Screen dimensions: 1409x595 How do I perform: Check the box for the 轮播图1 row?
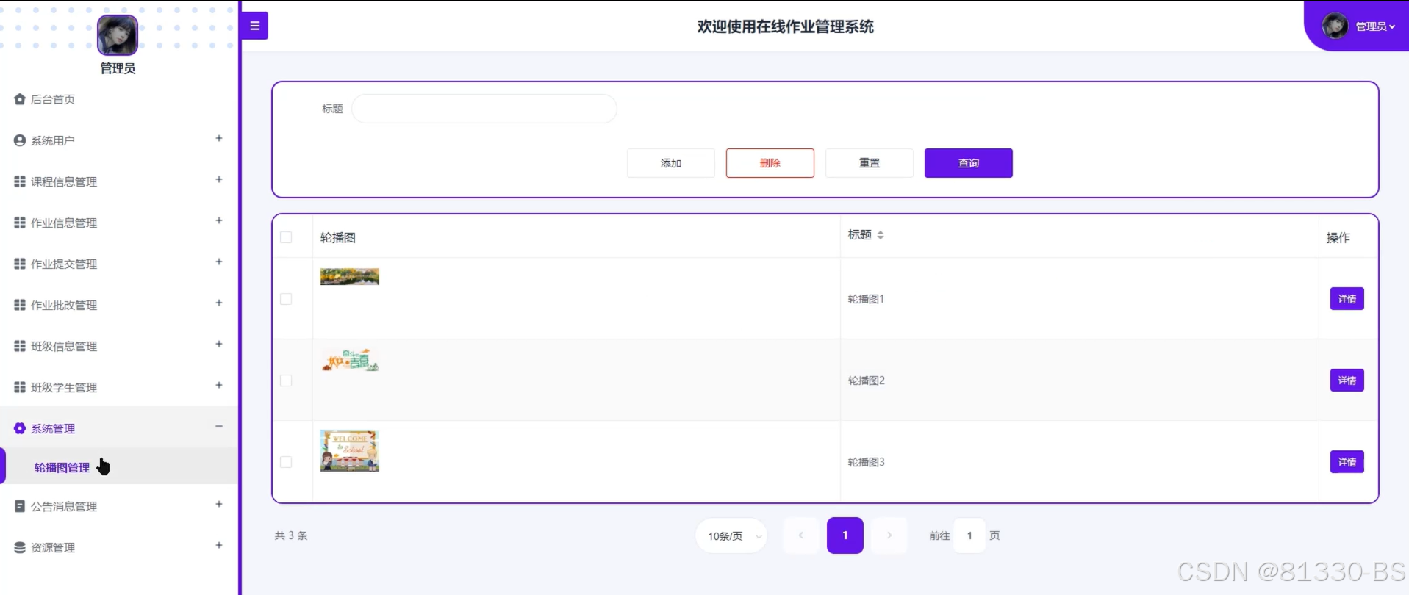point(286,299)
